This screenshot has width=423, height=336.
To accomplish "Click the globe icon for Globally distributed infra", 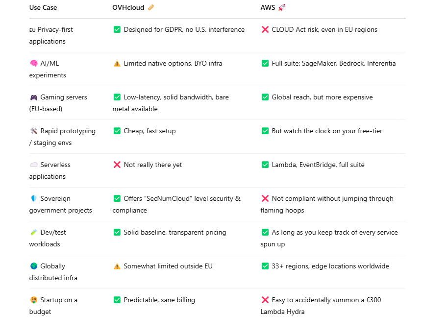I will (x=34, y=266).
